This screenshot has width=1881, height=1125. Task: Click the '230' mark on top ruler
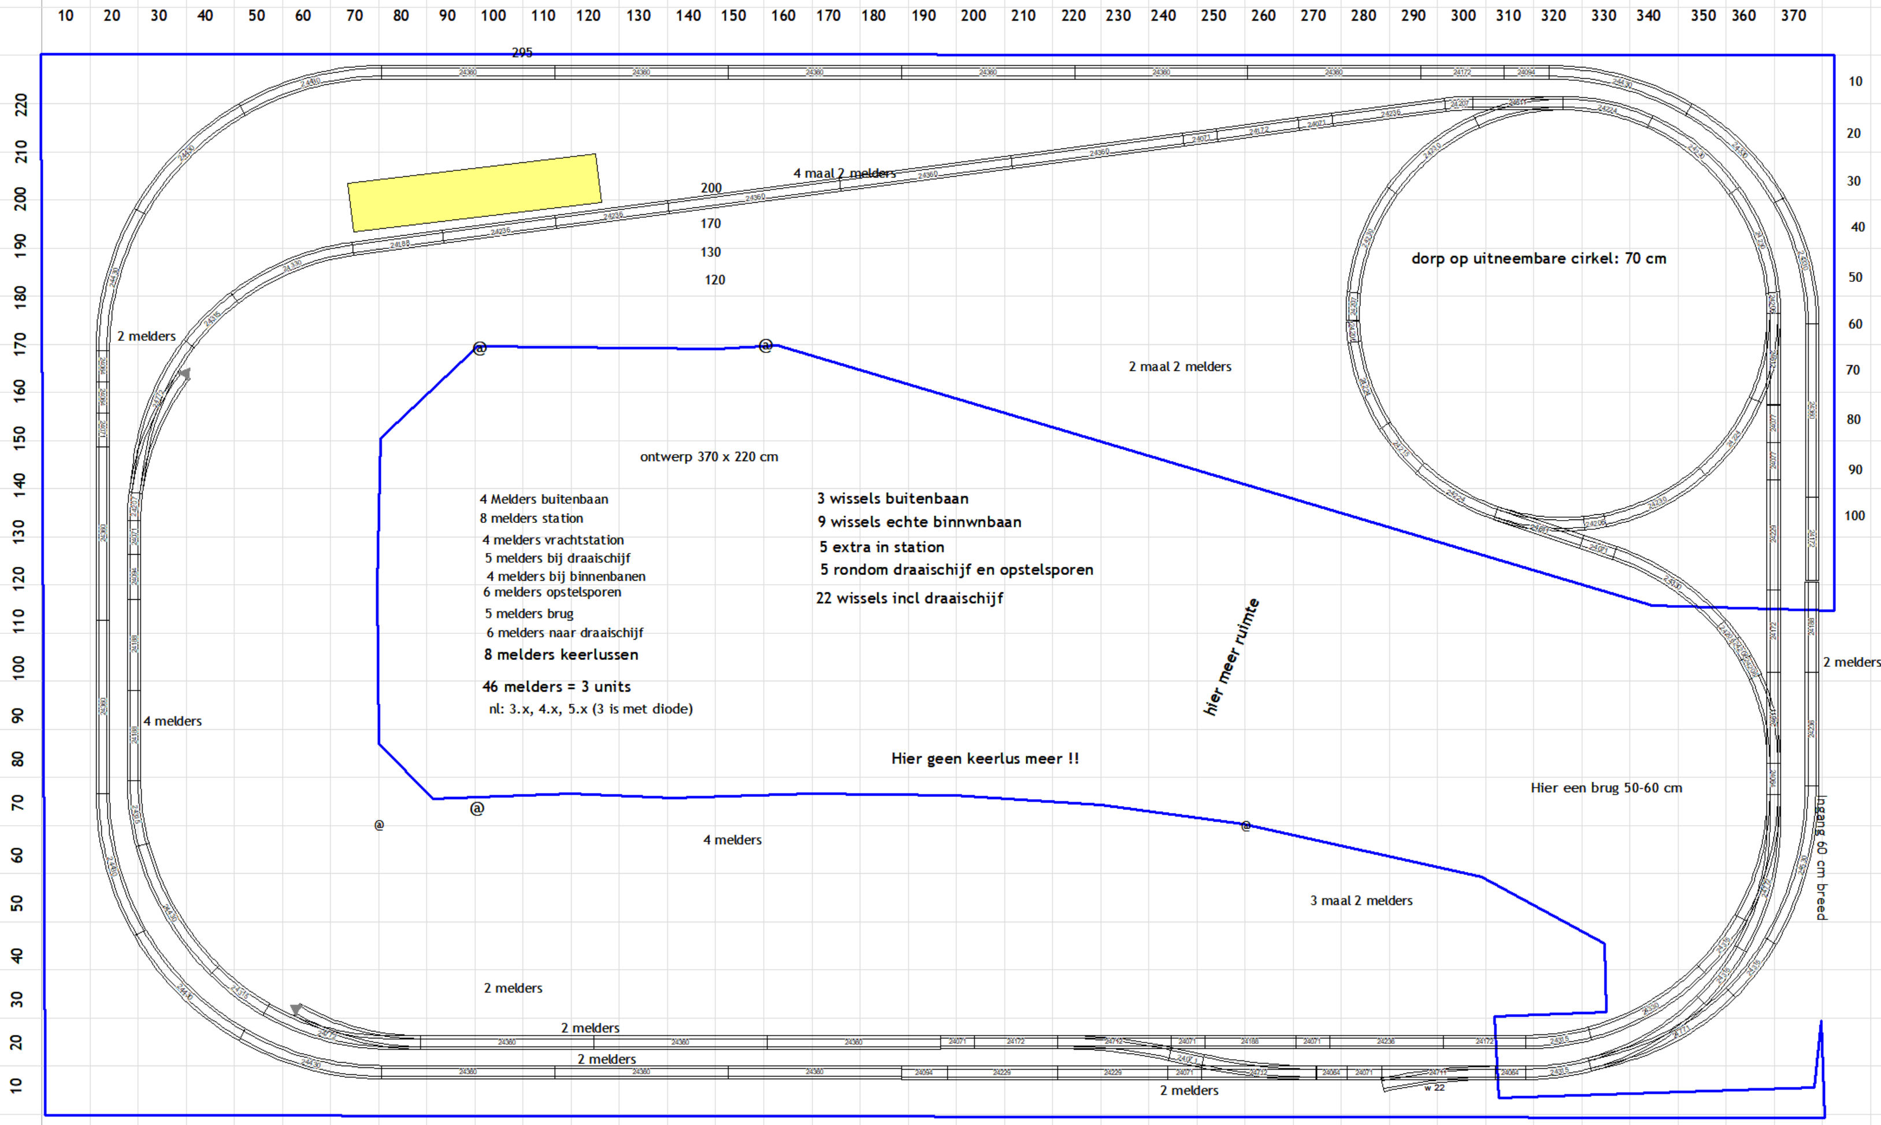click(x=1118, y=15)
